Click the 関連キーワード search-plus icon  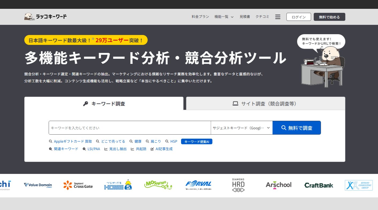click(x=51, y=149)
